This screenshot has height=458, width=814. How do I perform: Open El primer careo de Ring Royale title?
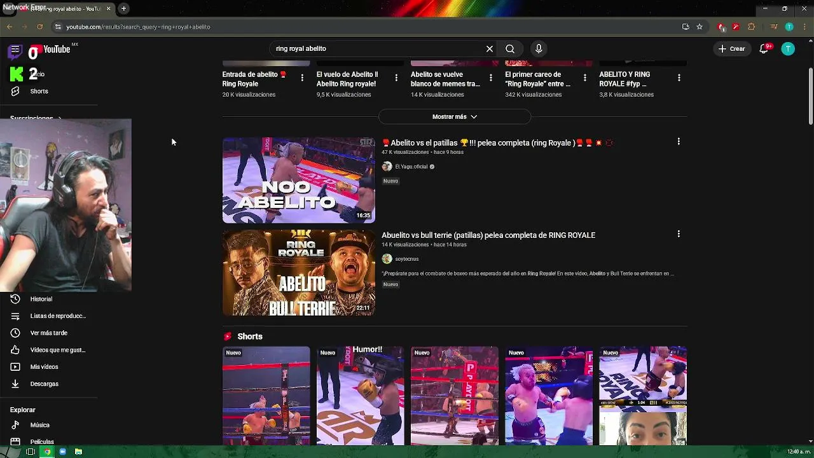pos(537,79)
